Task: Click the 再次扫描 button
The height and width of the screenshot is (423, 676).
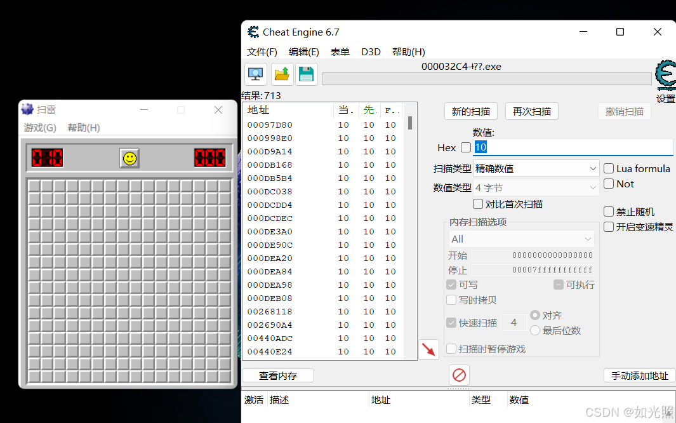Action: [x=531, y=111]
